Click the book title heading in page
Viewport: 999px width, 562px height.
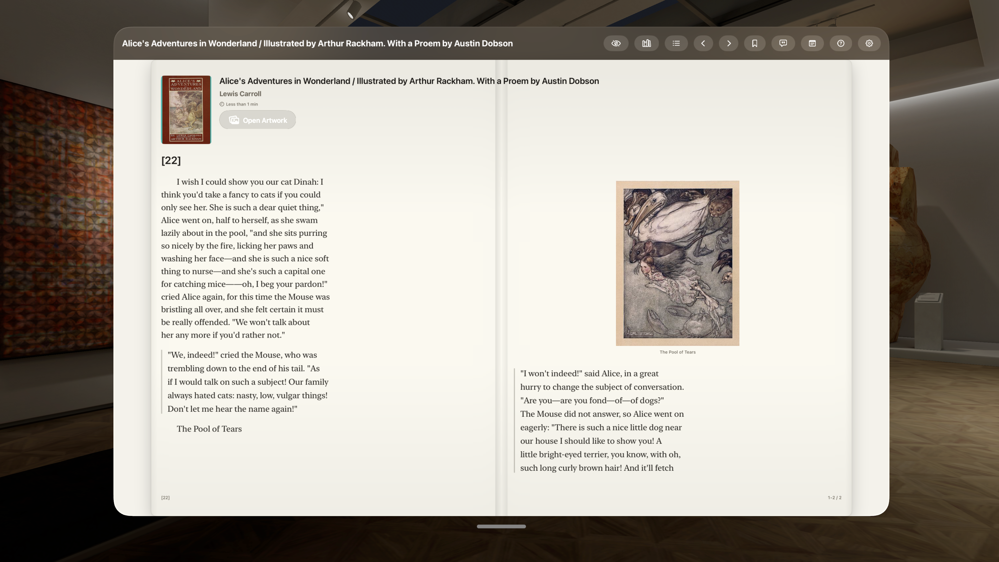(x=409, y=81)
